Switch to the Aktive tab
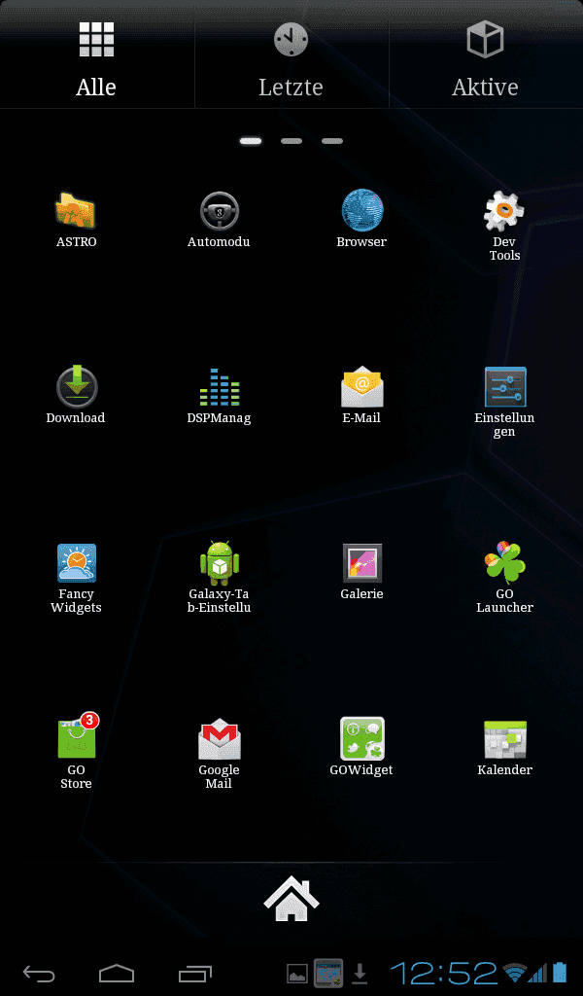The height and width of the screenshot is (996, 583). coord(485,58)
